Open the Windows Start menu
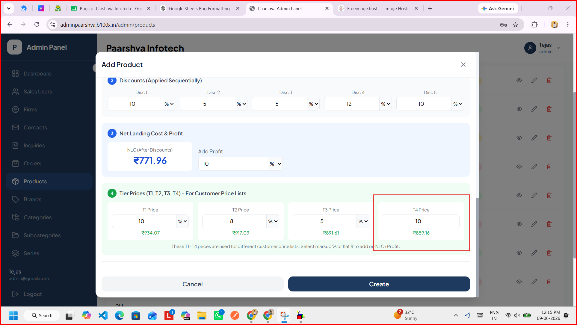This screenshot has width=577, height=325. pos(13,315)
